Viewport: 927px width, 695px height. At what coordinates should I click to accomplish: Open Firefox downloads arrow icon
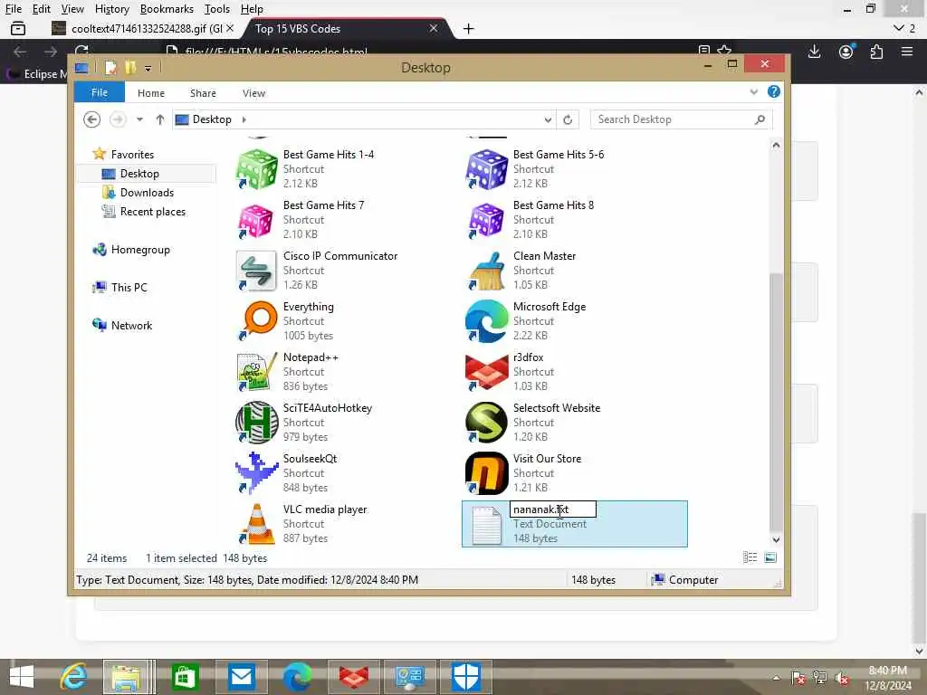tap(814, 52)
